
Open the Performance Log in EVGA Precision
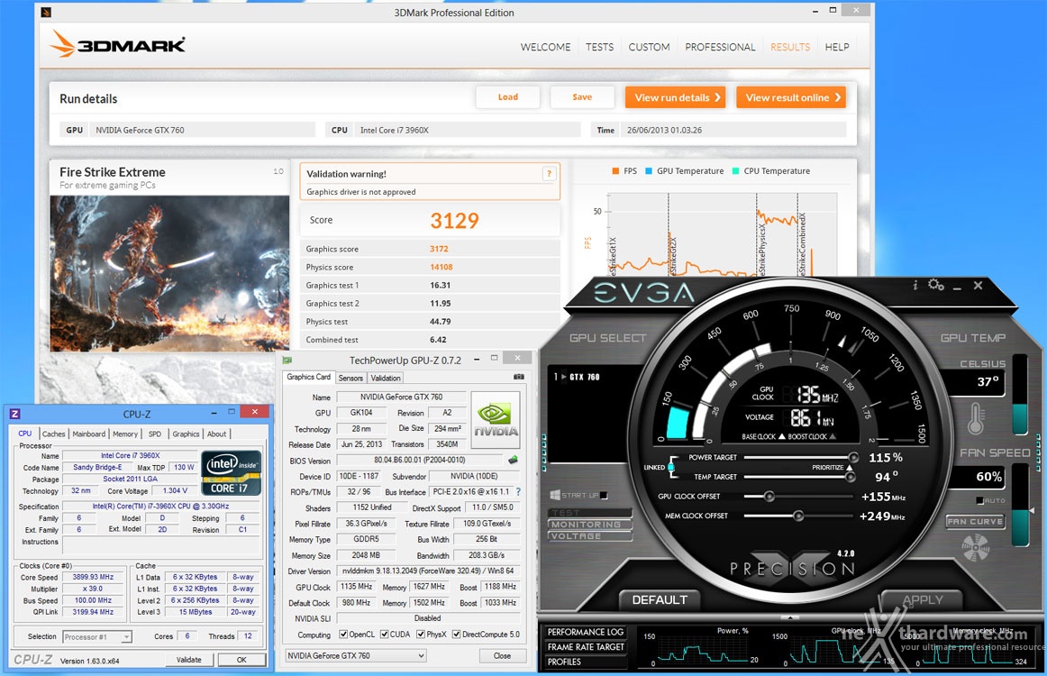point(586,632)
